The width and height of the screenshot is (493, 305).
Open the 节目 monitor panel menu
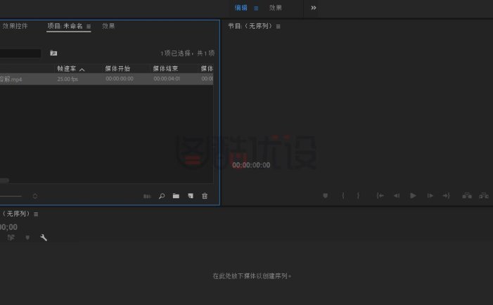coord(278,27)
